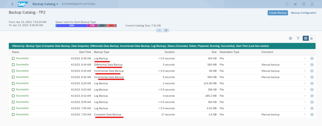The image size is (322, 126).
Task: Click the SAP logo
Action: point(23,4)
